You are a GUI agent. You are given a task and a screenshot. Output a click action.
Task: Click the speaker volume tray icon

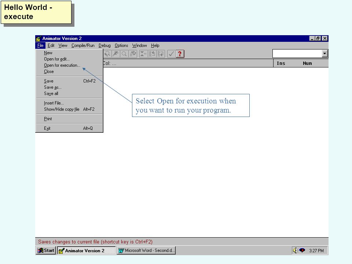click(x=295, y=250)
